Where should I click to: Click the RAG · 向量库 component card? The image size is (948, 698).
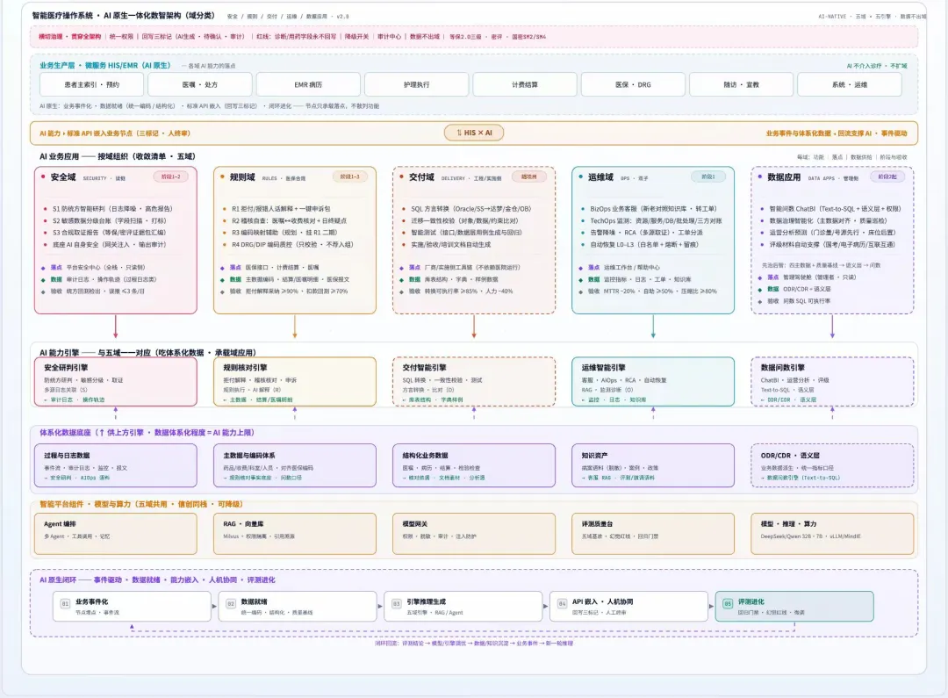click(294, 534)
